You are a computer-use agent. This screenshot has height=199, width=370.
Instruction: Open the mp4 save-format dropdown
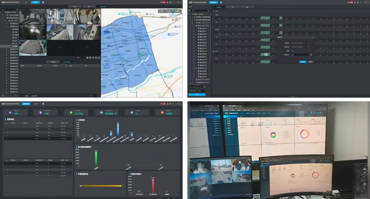(300, 55)
